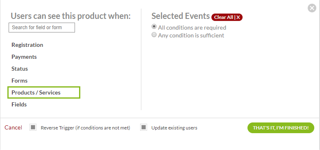
Task: Open the Fields category
Action: (19, 104)
